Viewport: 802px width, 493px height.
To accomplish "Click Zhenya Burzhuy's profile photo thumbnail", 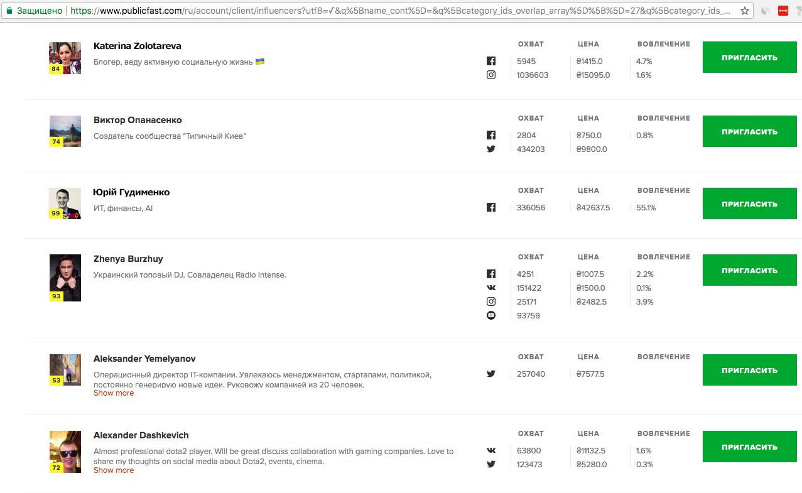I will pyautogui.click(x=65, y=278).
